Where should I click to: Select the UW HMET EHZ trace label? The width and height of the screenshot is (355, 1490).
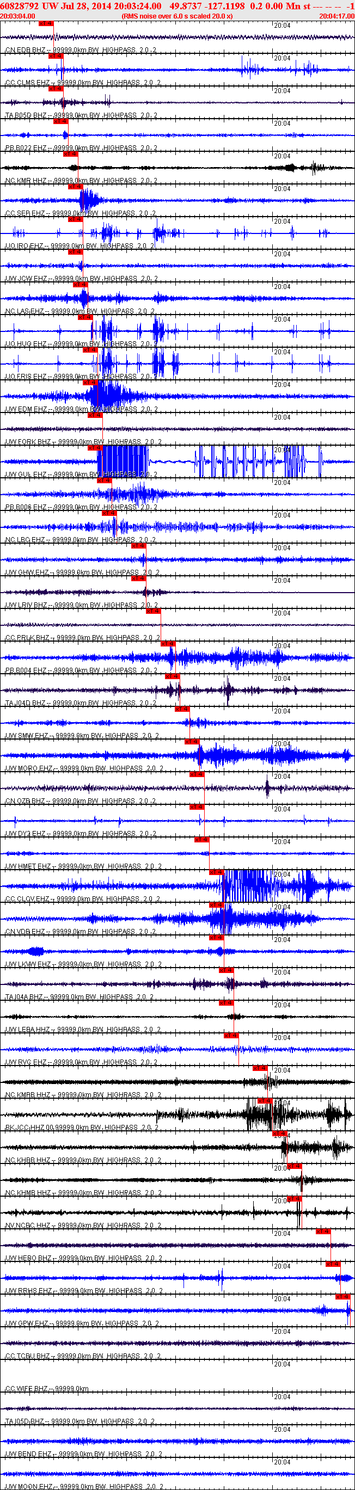(83, 867)
